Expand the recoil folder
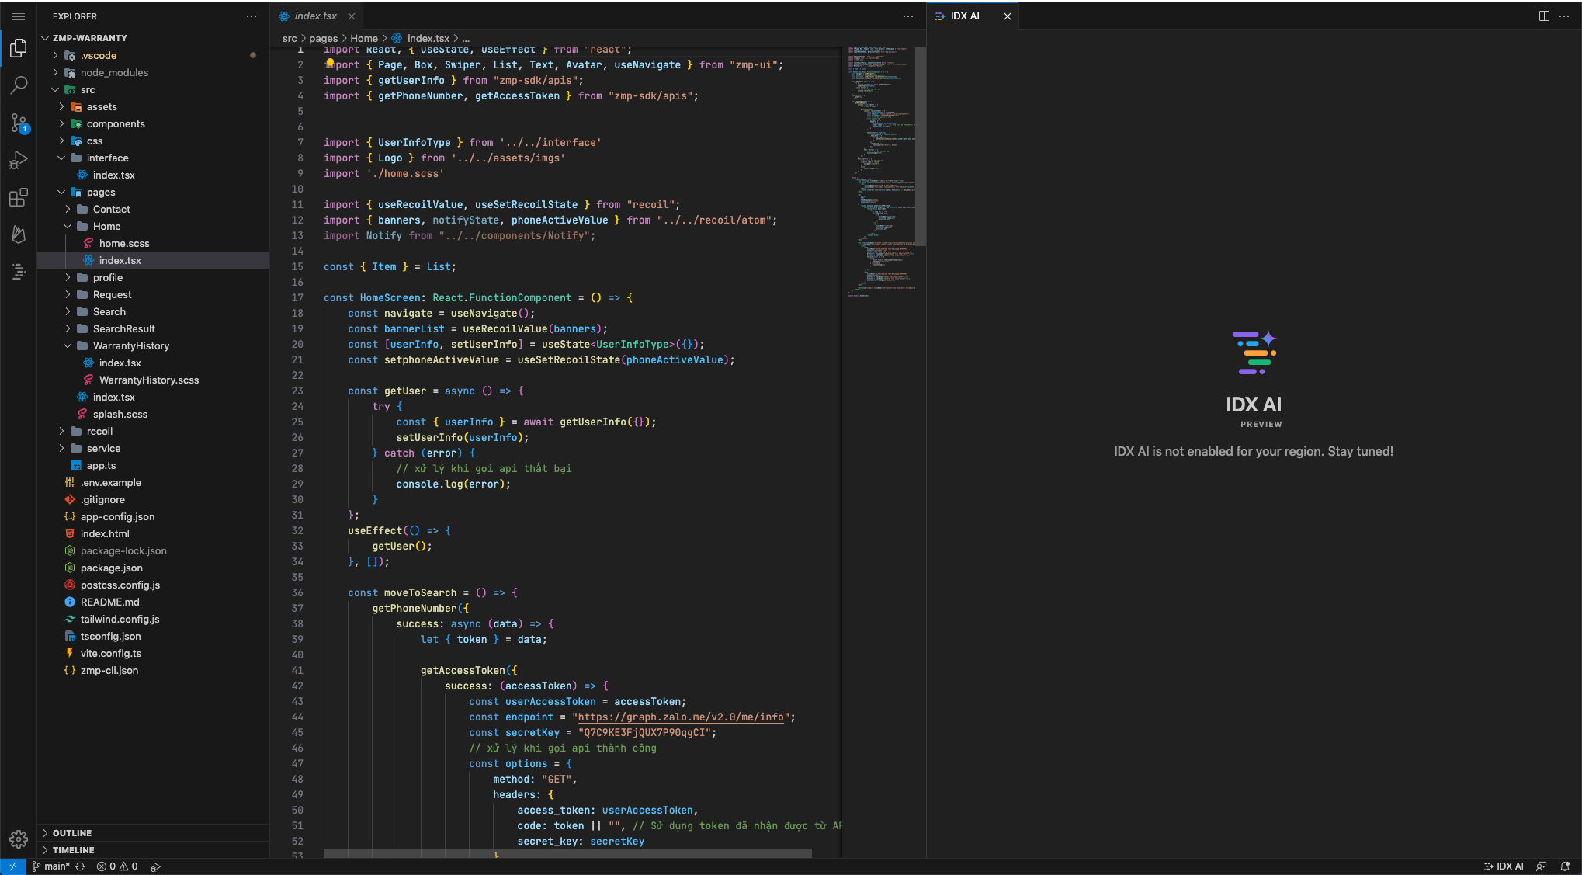The height and width of the screenshot is (875, 1582). click(99, 431)
